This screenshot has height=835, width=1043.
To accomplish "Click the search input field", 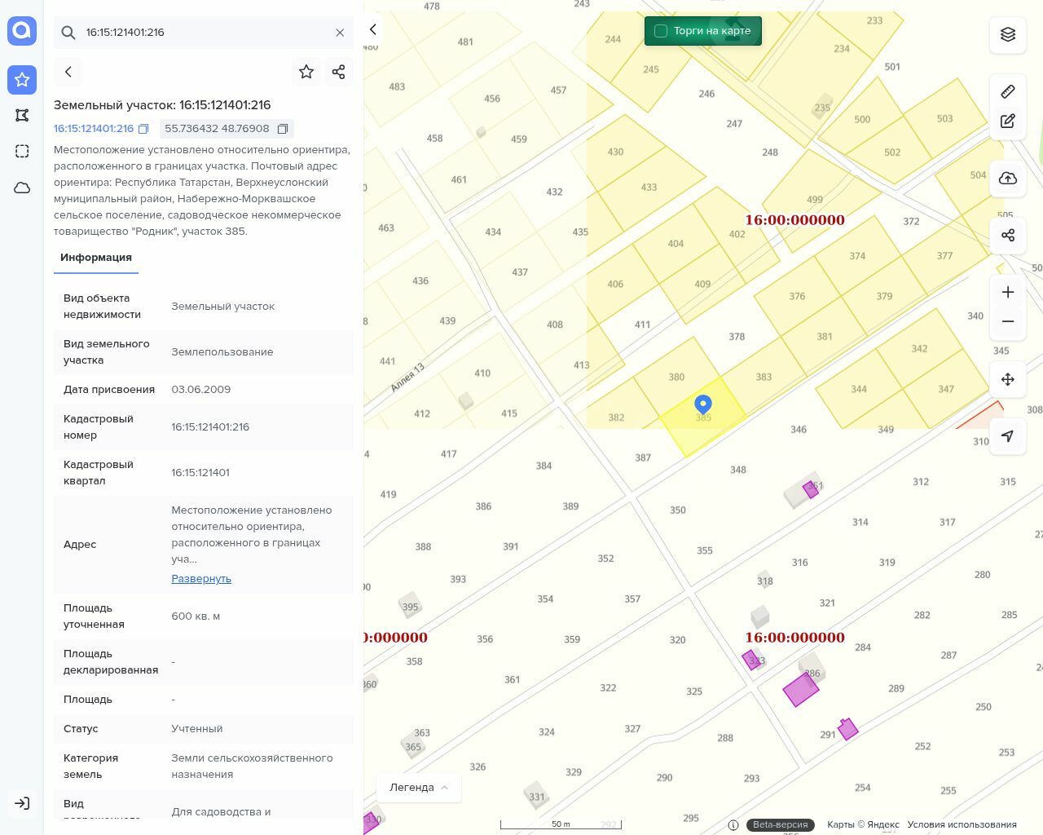I will click(204, 33).
